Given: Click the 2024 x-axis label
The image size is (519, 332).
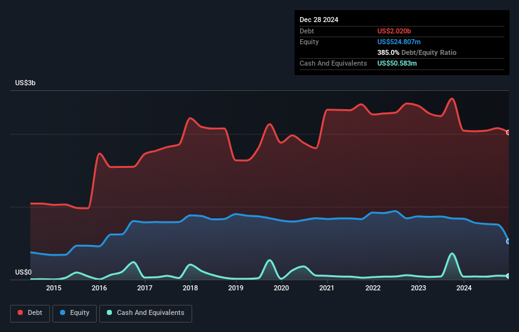Looking at the screenshot, I should [464, 288].
